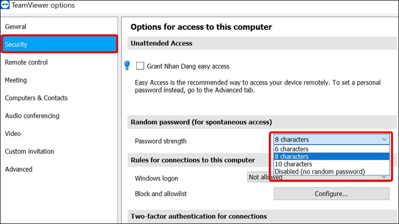
Task: Go to Meeting options
Action: coord(16,80)
